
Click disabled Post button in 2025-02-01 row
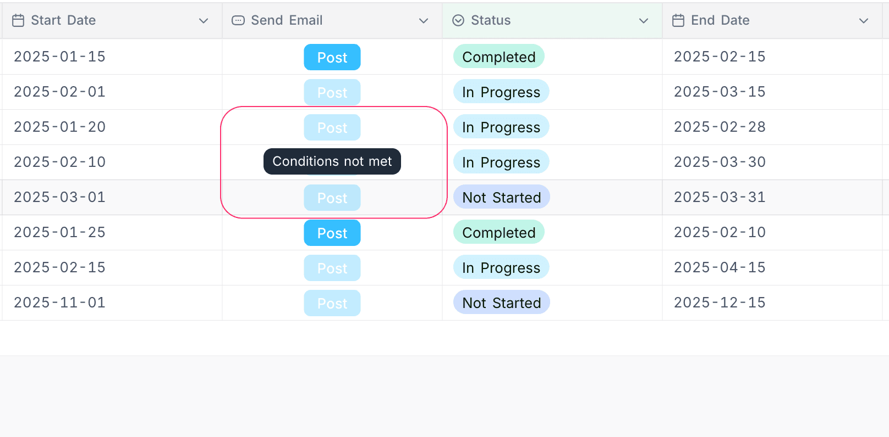(x=332, y=92)
